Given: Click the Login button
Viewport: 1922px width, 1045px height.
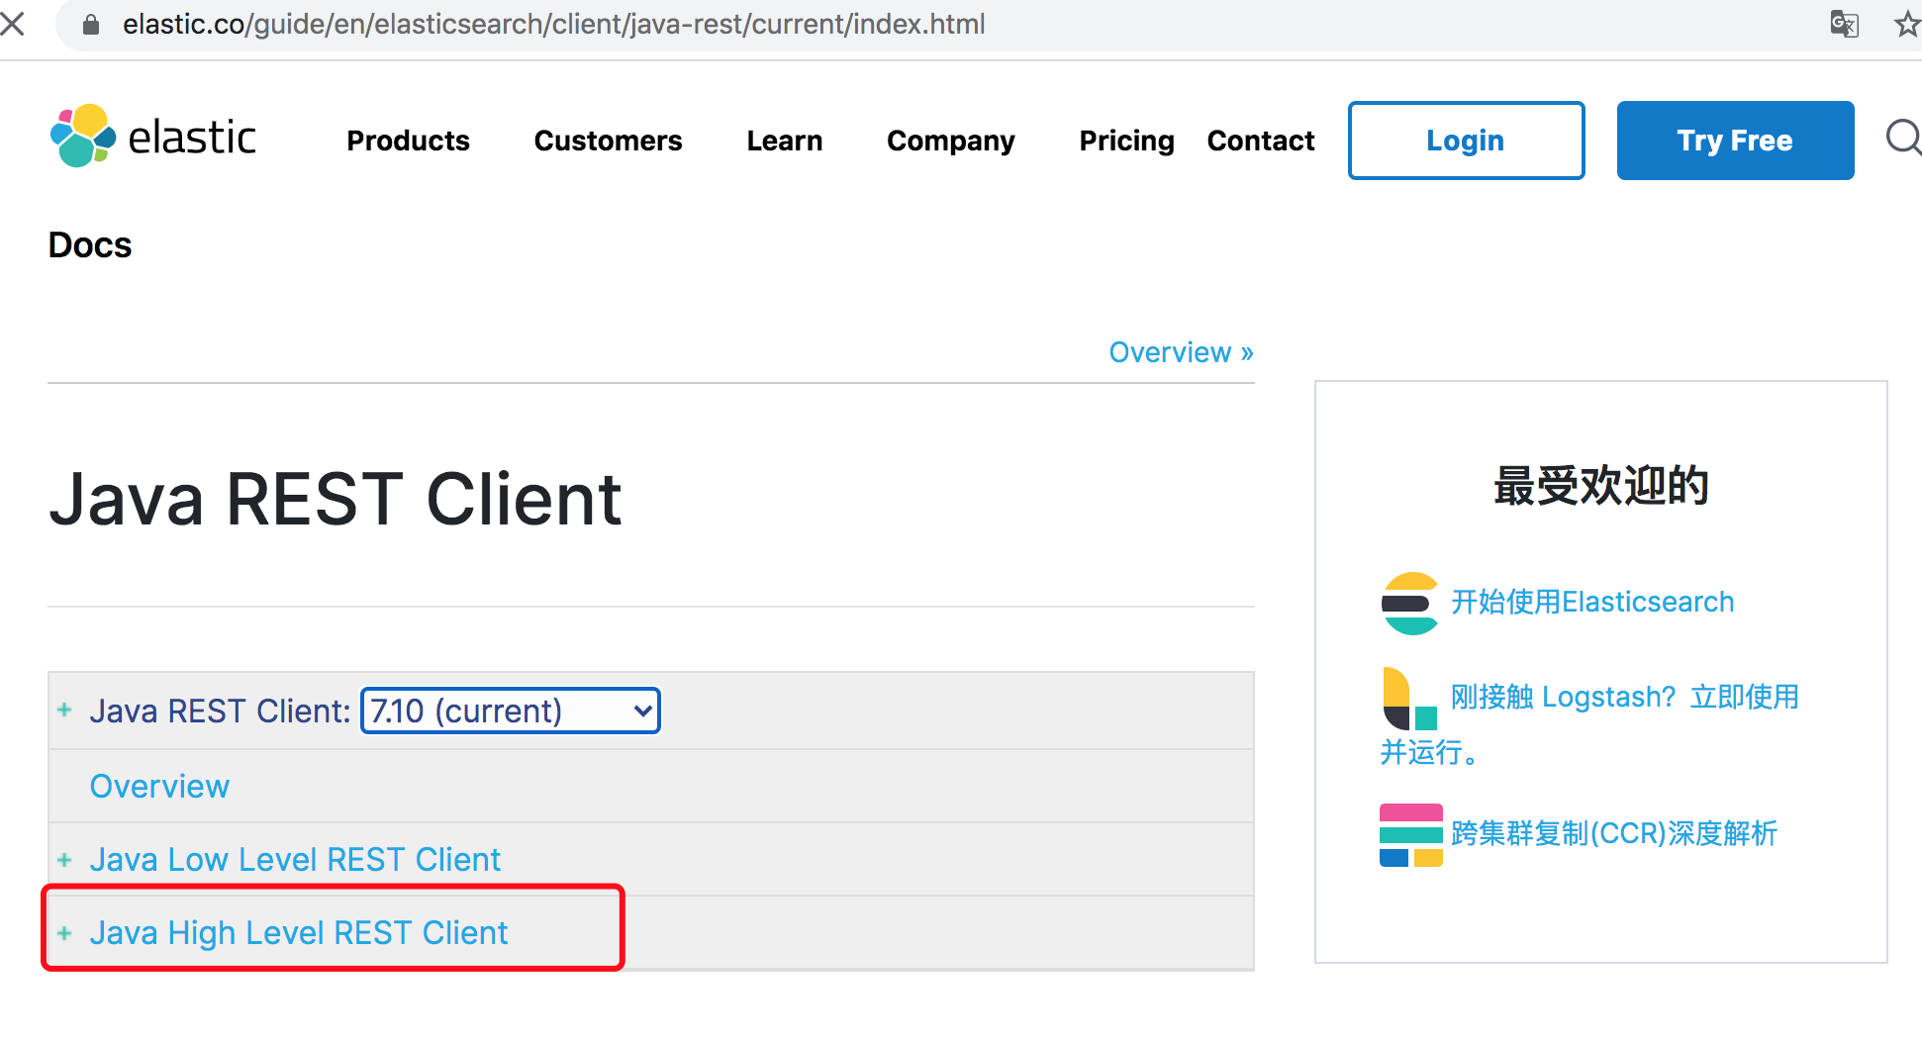Looking at the screenshot, I should coord(1466,141).
